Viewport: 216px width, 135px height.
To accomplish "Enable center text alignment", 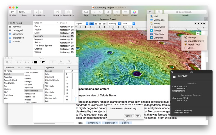I will [x=96, y=24].
